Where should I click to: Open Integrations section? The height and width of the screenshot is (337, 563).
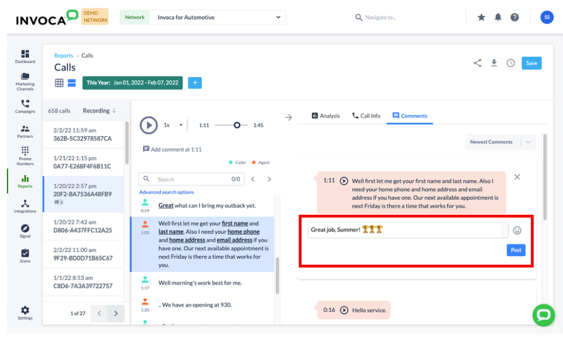coord(25,206)
